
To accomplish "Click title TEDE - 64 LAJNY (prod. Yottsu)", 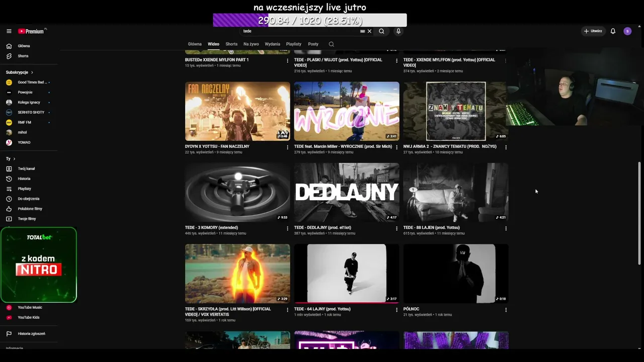I will pyautogui.click(x=322, y=309).
